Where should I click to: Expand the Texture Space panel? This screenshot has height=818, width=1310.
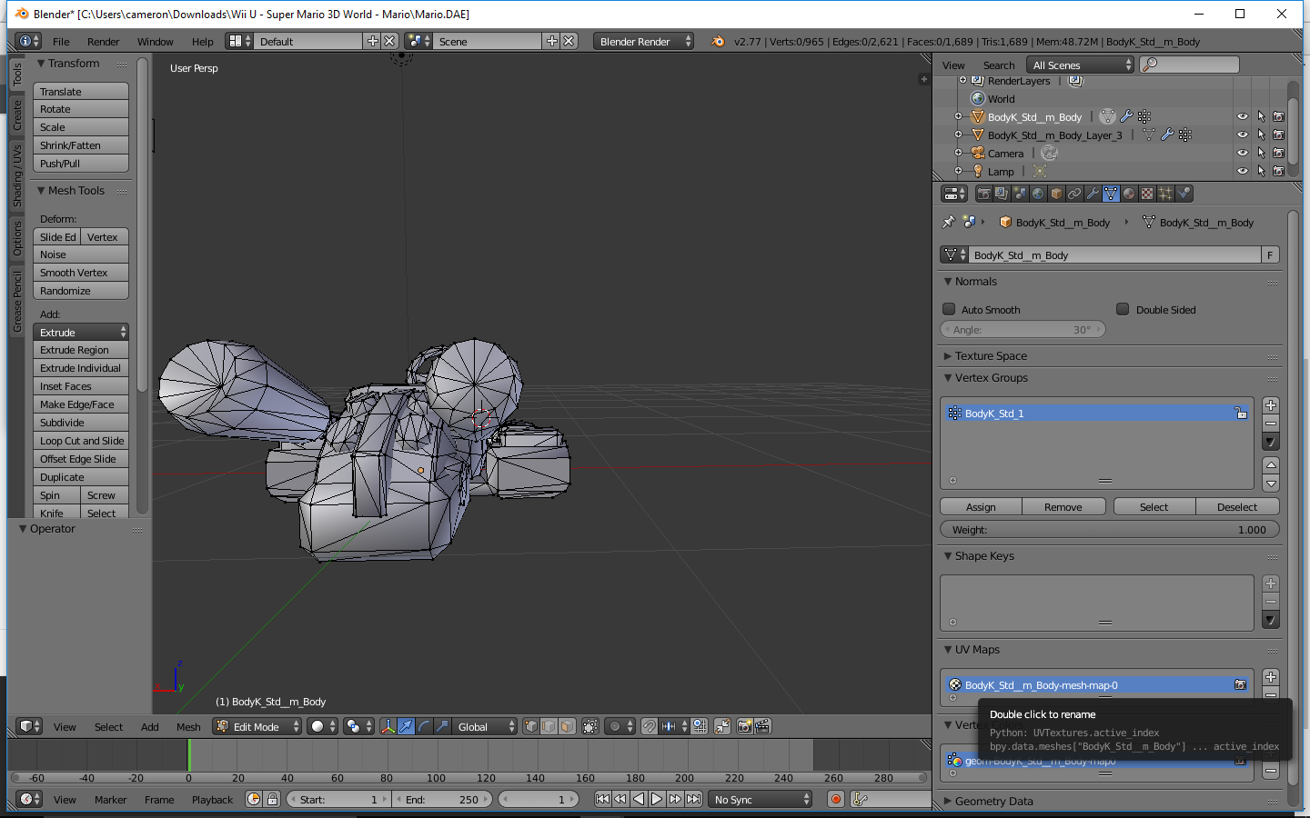click(x=990, y=355)
